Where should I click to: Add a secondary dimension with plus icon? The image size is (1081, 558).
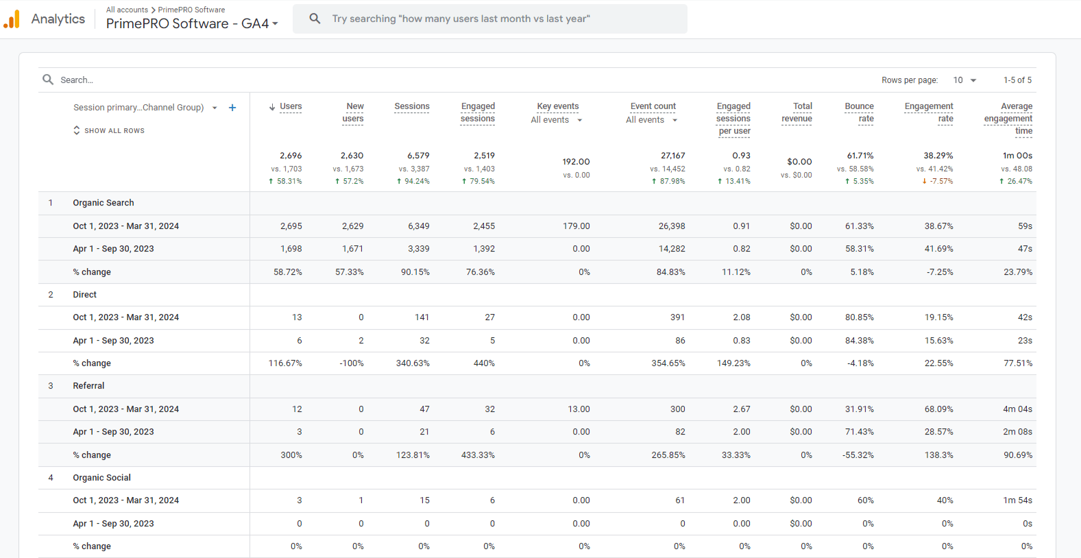pyautogui.click(x=232, y=108)
